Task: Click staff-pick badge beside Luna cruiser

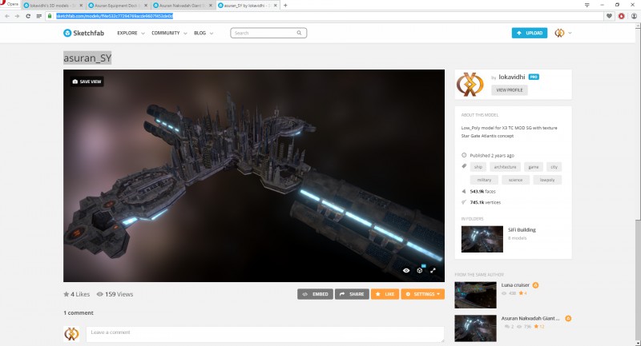Action: coord(535,284)
